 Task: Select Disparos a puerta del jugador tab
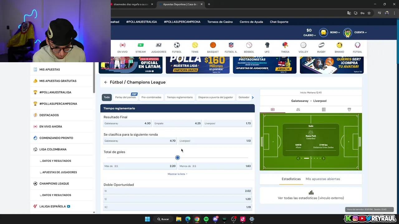pyautogui.click(x=216, y=97)
